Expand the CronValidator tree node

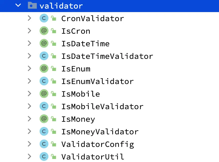(30, 18)
